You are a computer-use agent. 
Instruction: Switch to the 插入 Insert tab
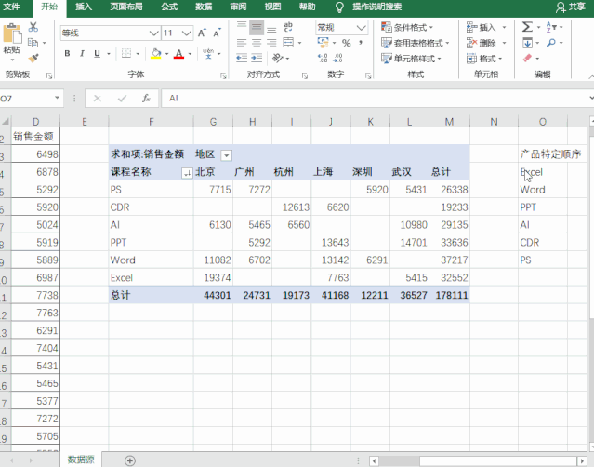[84, 7]
